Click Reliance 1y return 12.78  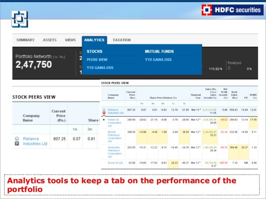tap(174, 110)
